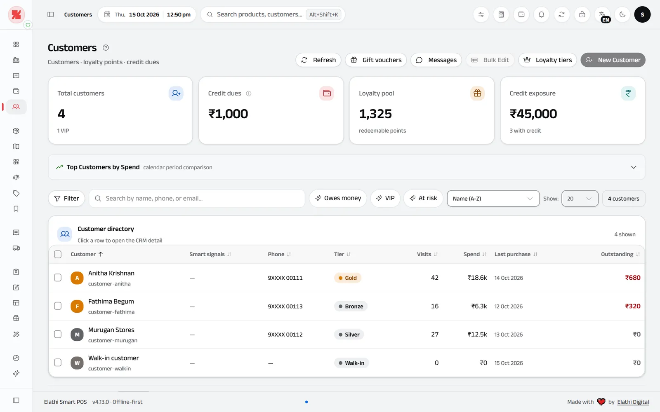Click the search by name, phone, email field
Viewport: 660px width, 412px height.
(x=197, y=198)
